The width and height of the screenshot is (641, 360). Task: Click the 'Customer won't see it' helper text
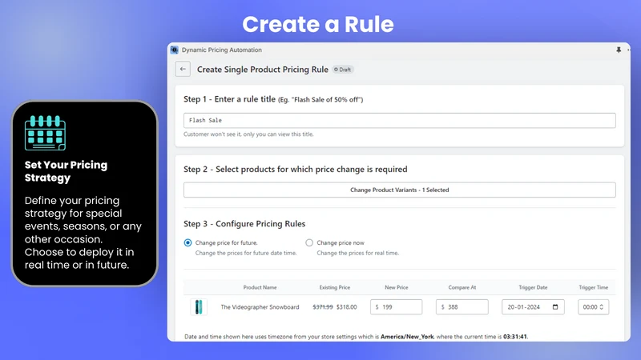pos(248,134)
